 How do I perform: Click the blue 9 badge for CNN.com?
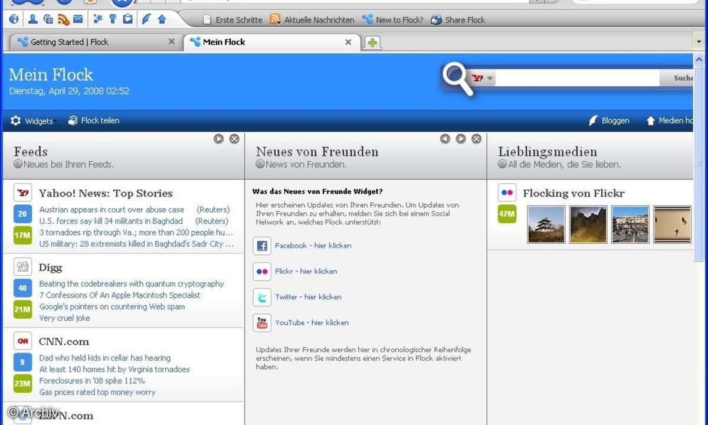tap(22, 362)
